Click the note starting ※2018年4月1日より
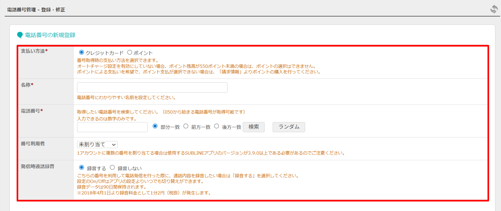Screen dimensions: 501x211 144,193
